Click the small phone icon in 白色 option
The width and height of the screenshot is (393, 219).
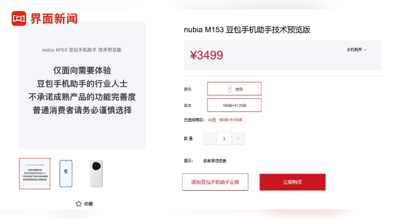pyautogui.click(x=230, y=89)
